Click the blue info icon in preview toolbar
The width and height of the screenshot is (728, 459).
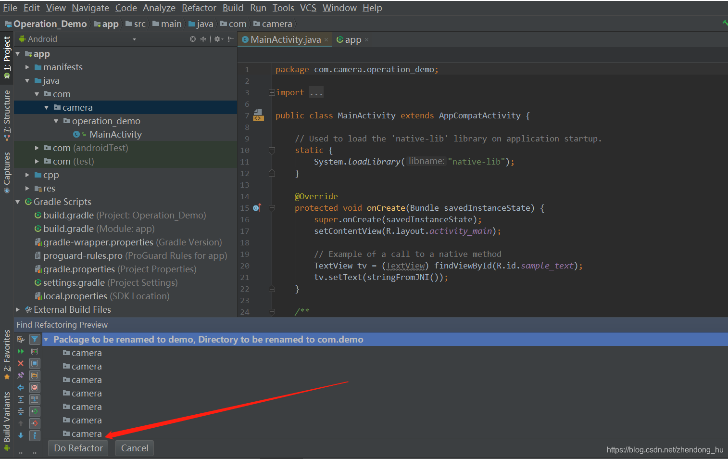[x=35, y=435]
